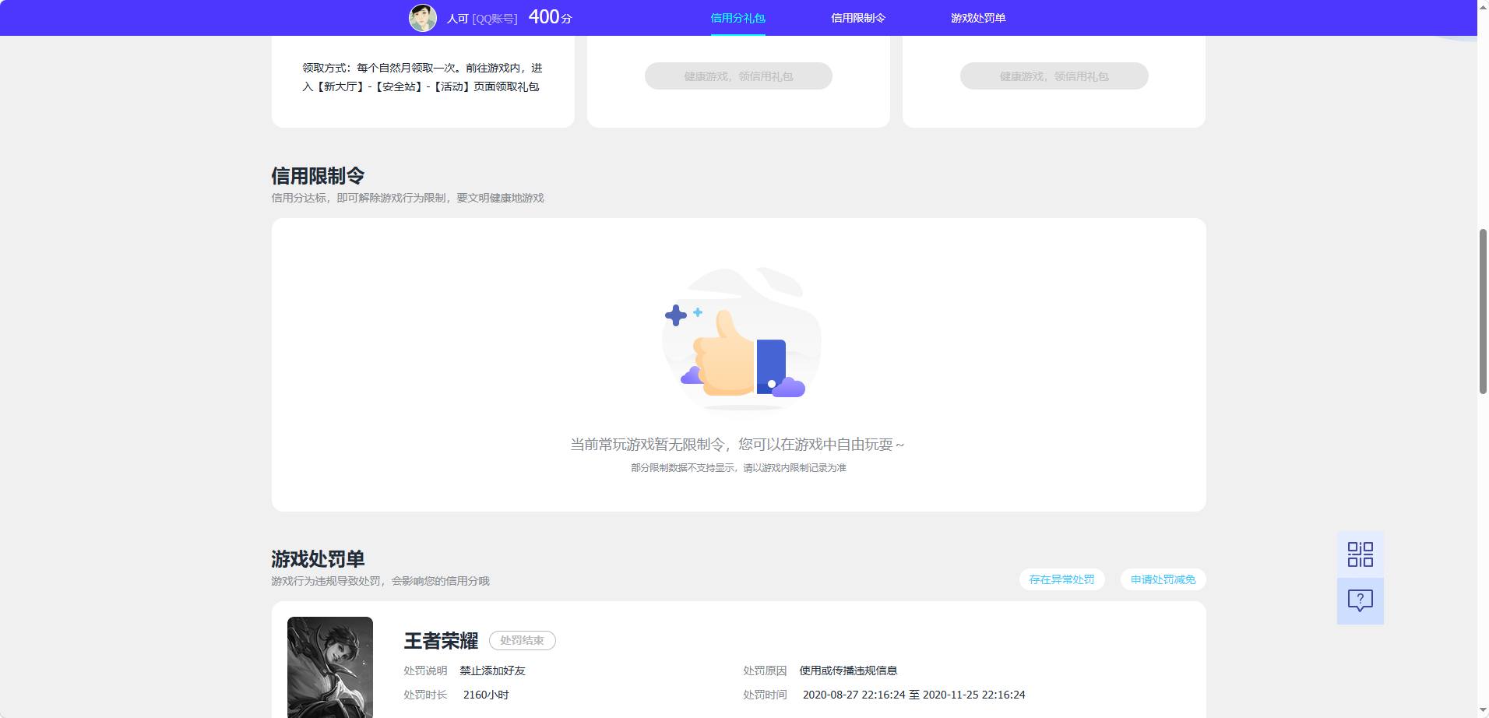Click middle card's 健康游戏,领信用礼包 button
This screenshot has width=1489, height=718.
(x=738, y=76)
